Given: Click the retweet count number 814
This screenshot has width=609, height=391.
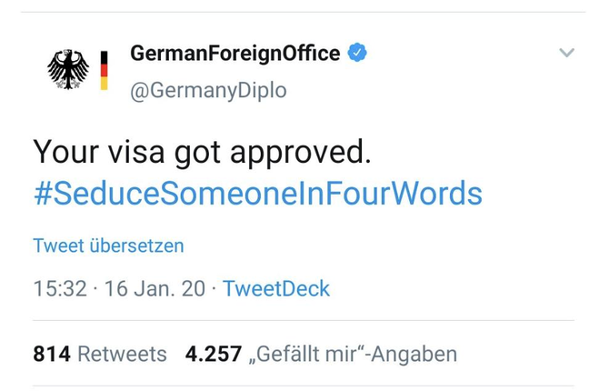Looking at the screenshot, I should point(51,354).
